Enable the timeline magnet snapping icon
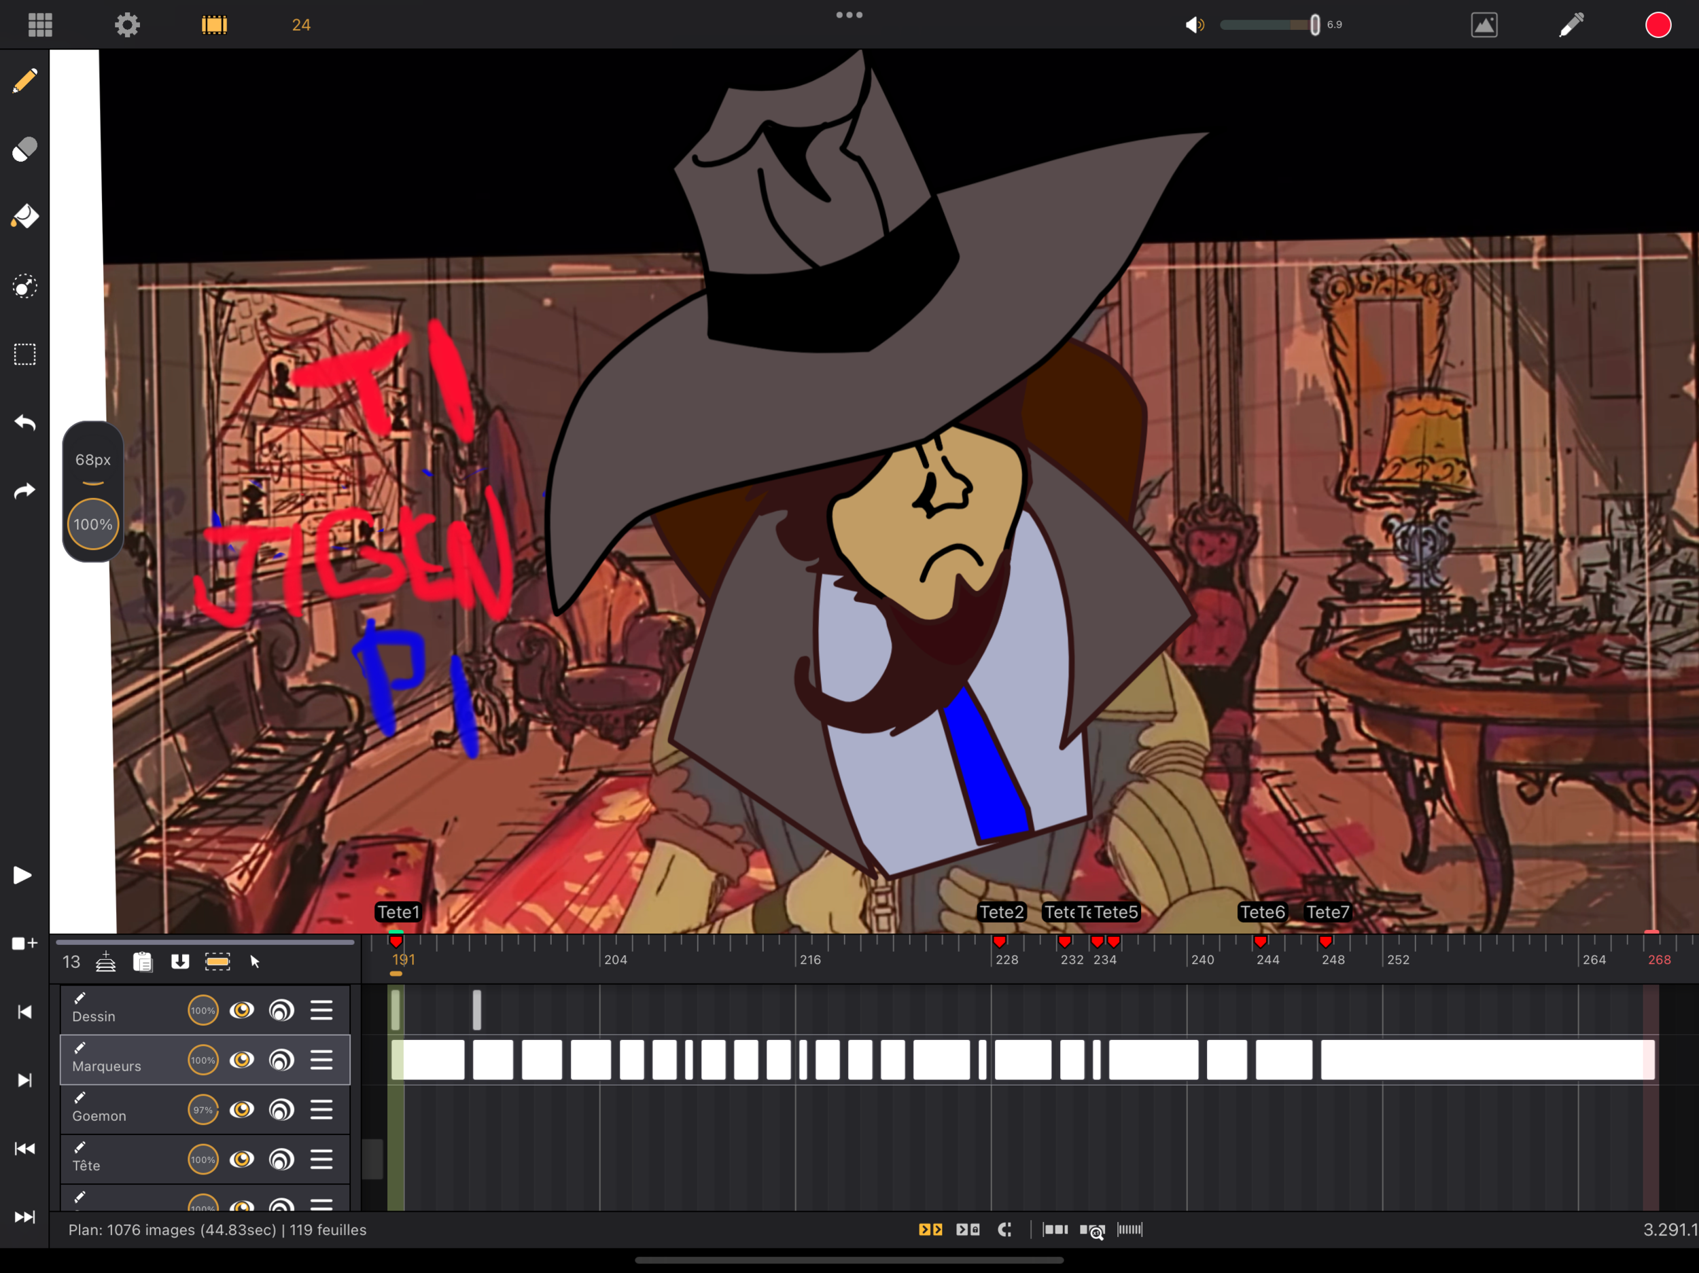Viewport: 1699px width, 1273px height. click(x=1004, y=1230)
